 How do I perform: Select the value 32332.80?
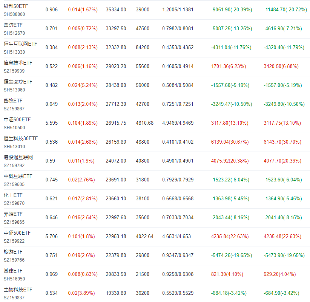click(116, 47)
